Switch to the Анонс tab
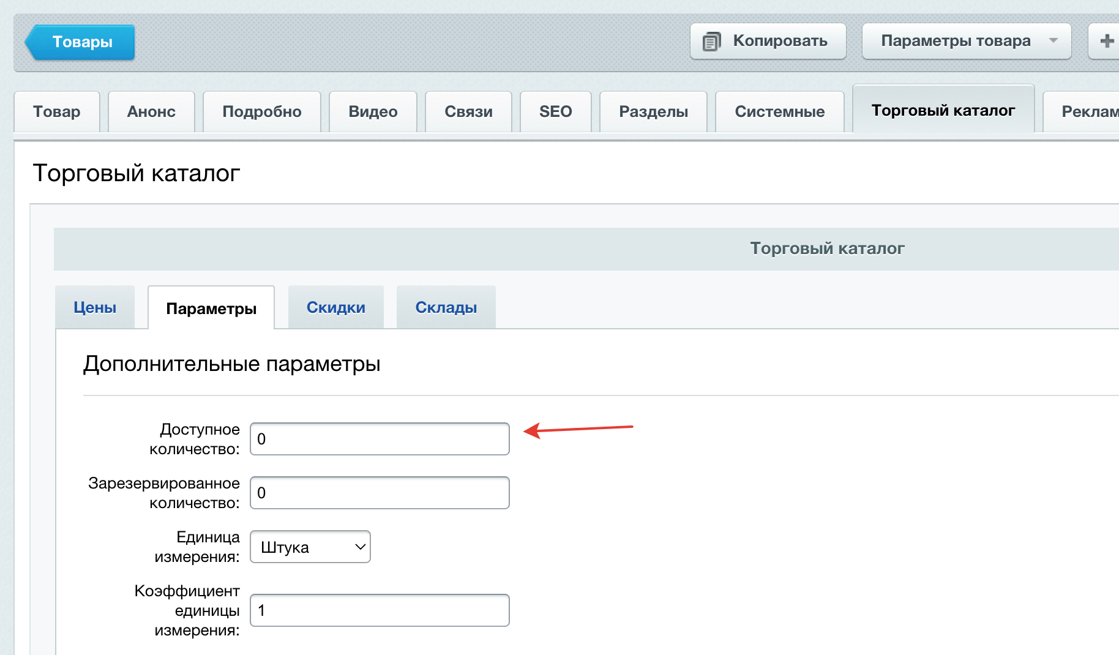 tap(151, 111)
